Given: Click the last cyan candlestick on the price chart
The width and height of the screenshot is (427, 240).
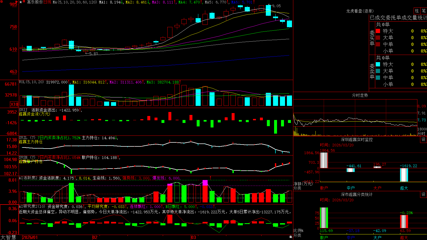Looking at the screenshot, I should click(x=289, y=23).
